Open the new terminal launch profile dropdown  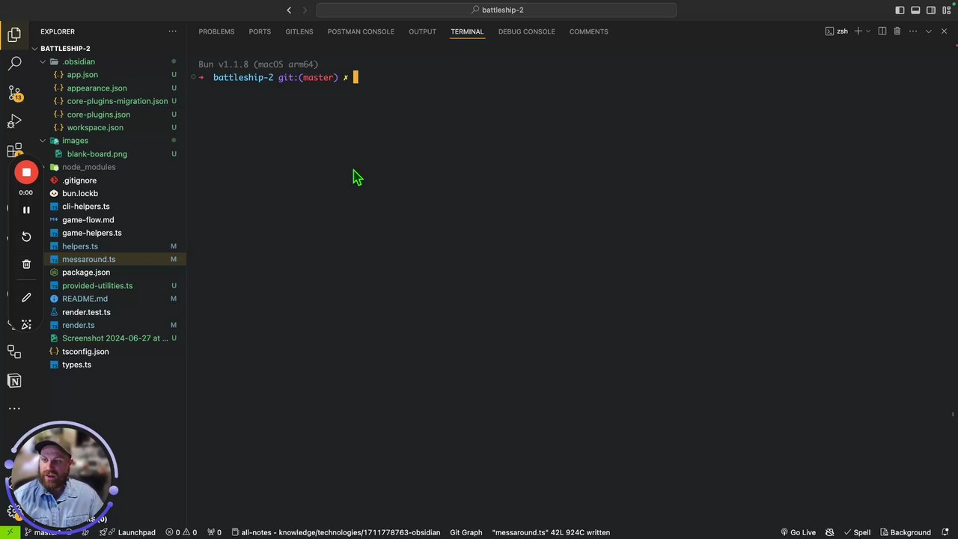[x=868, y=31]
